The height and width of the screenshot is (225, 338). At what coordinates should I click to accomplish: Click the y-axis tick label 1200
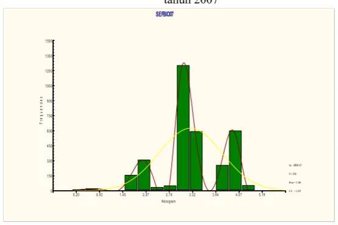[49, 71]
